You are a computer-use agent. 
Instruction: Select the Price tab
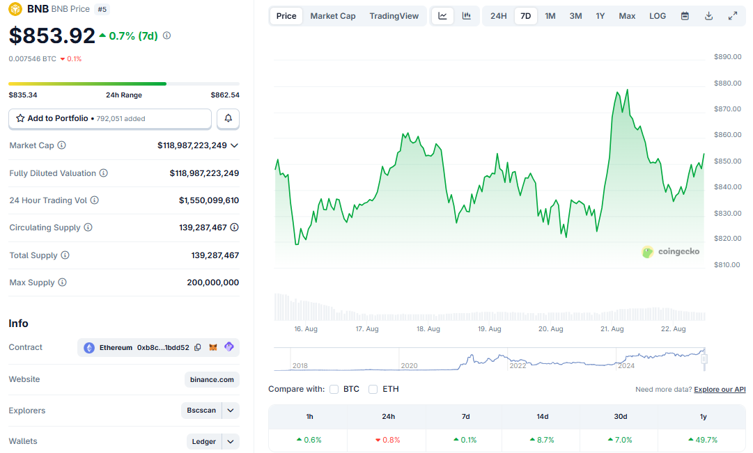point(286,16)
